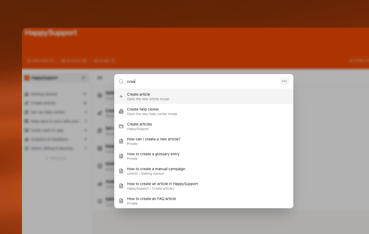Open 'How can I create a new article?'
Screen dimensions: 369x234
[x=203, y=141]
